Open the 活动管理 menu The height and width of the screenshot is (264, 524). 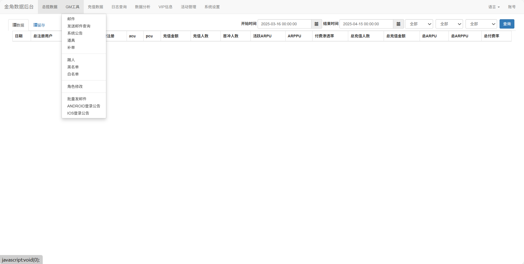coord(188,7)
